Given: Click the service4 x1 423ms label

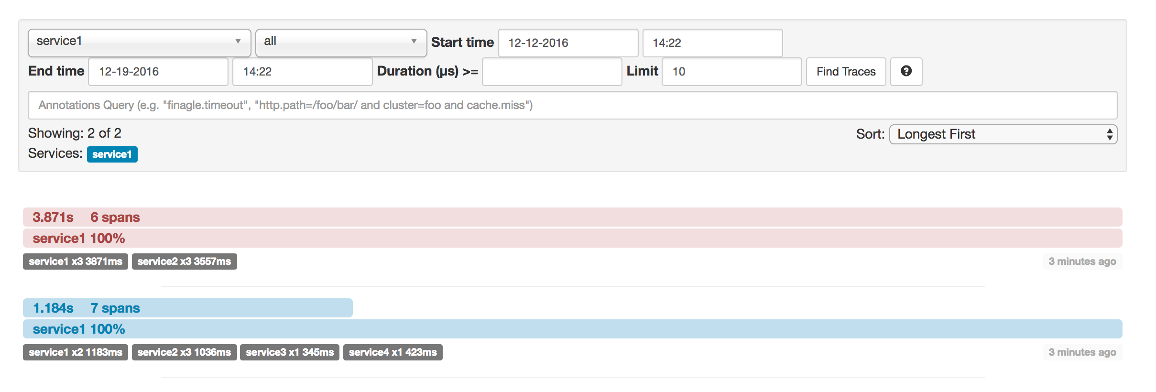Looking at the screenshot, I should [393, 352].
